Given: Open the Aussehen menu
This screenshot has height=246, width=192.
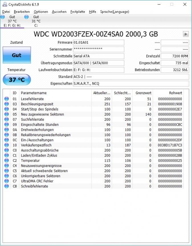Looking at the screenshot, I should click(x=59, y=12).
